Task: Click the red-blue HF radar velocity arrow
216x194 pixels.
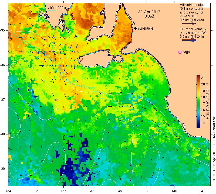Action: click(x=189, y=40)
